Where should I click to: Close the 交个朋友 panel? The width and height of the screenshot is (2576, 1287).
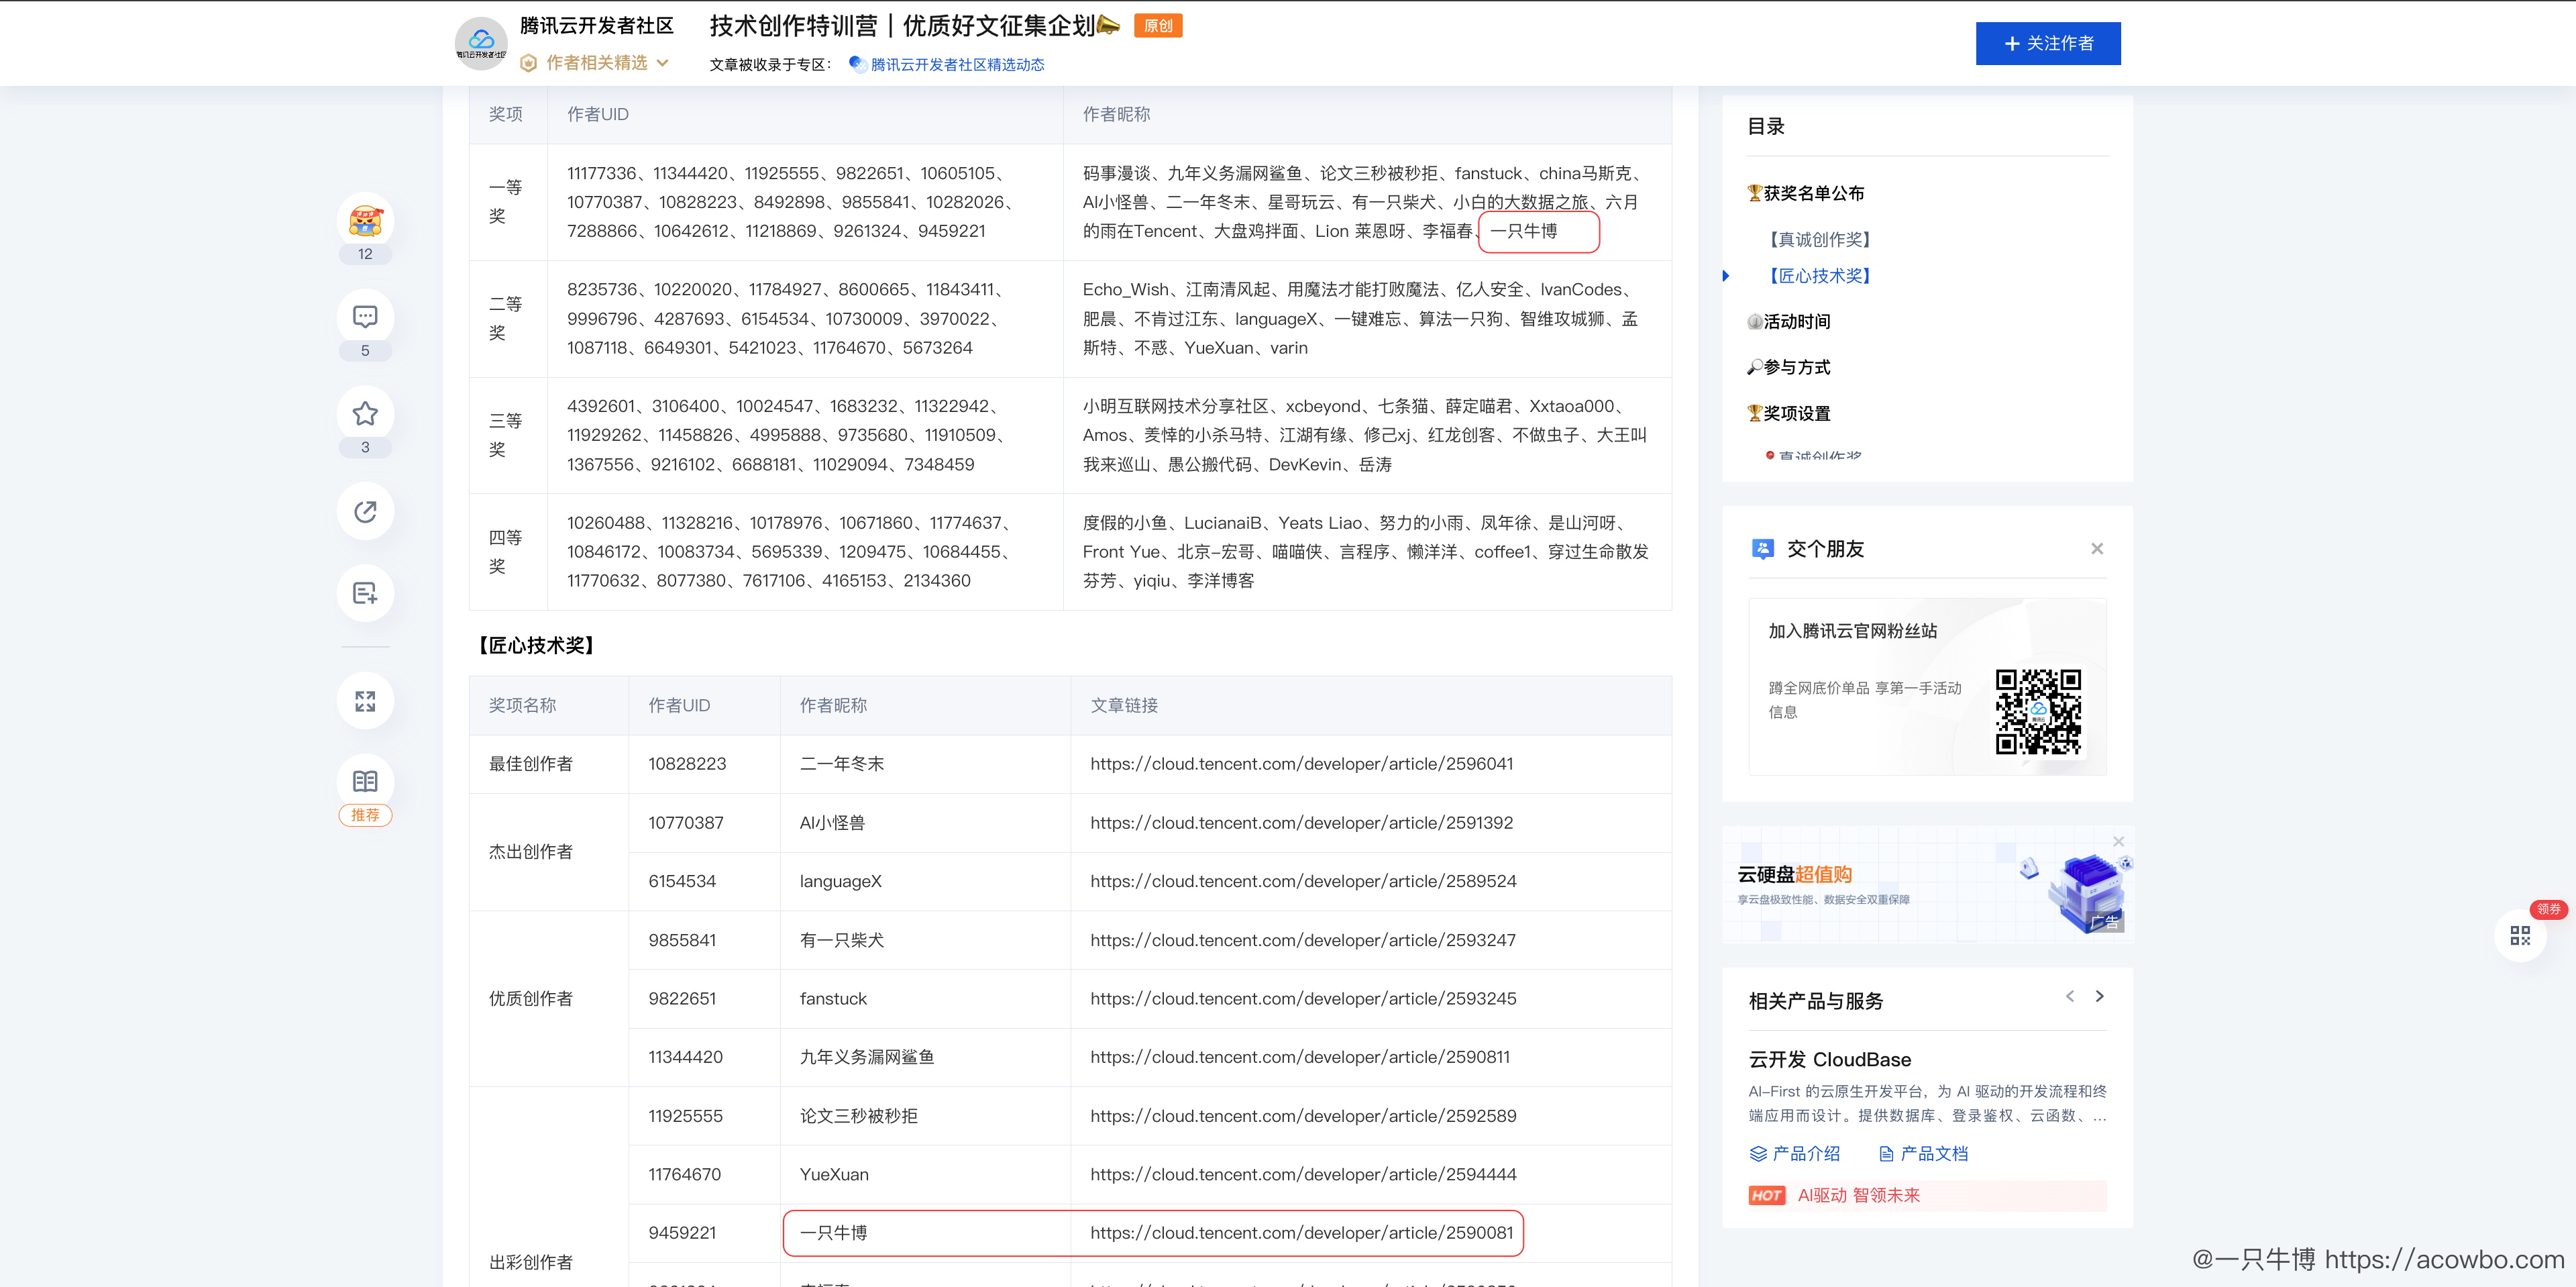click(x=2096, y=548)
